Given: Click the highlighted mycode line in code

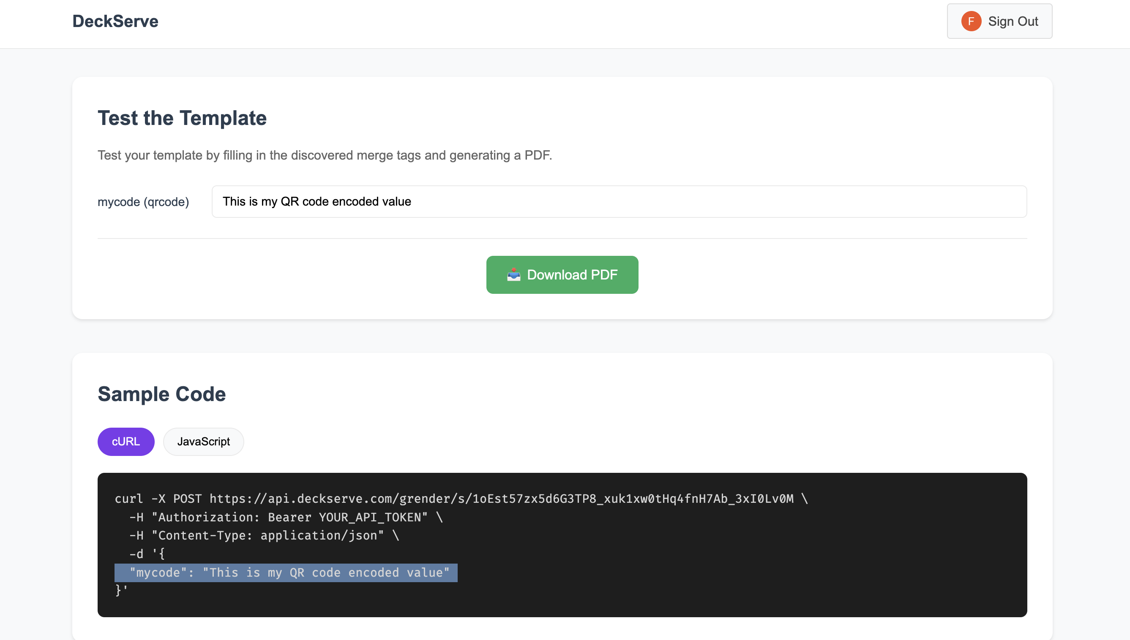Looking at the screenshot, I should click(x=286, y=572).
